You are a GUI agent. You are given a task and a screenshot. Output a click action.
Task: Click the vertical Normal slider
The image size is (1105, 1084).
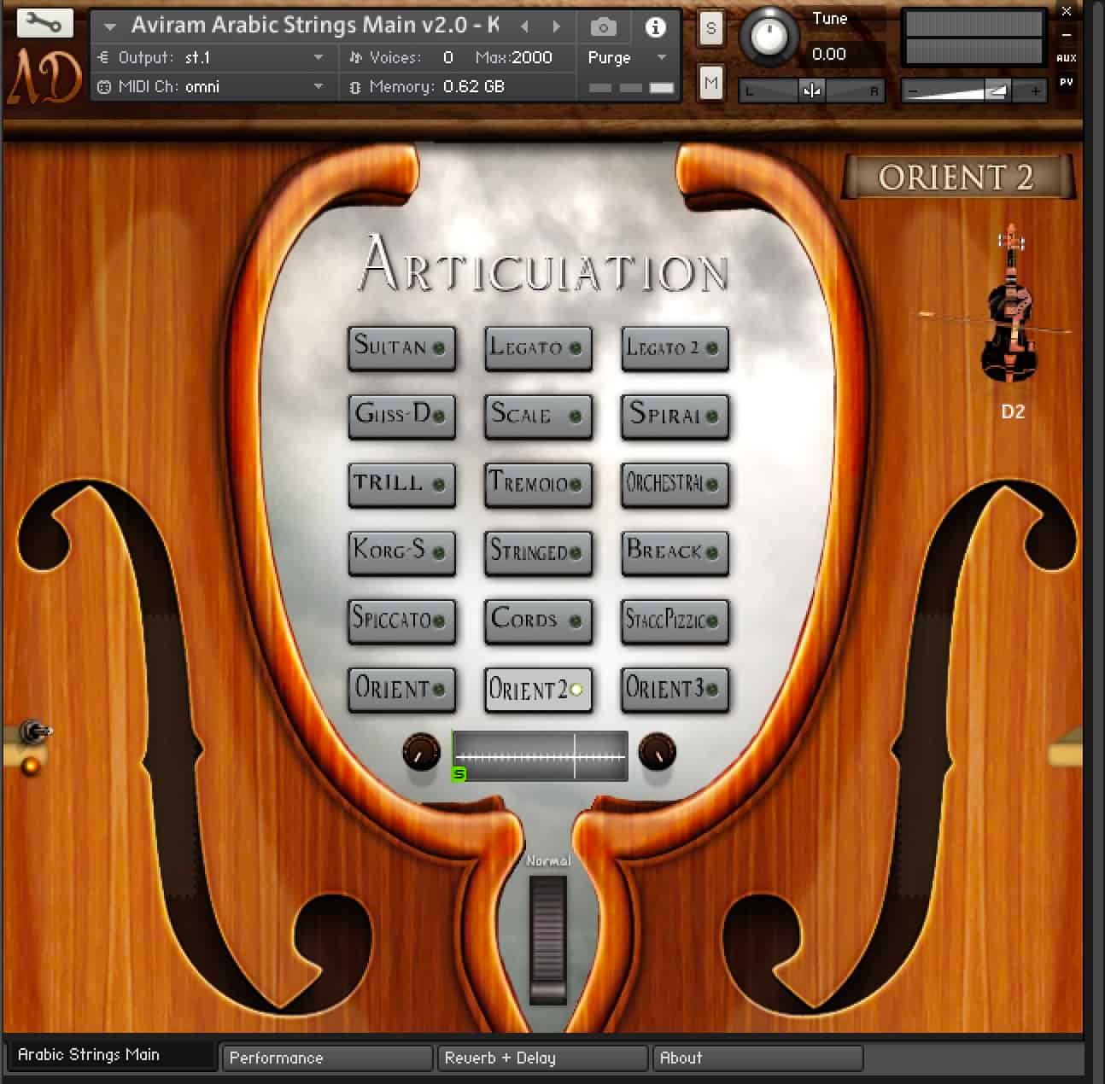click(x=547, y=939)
